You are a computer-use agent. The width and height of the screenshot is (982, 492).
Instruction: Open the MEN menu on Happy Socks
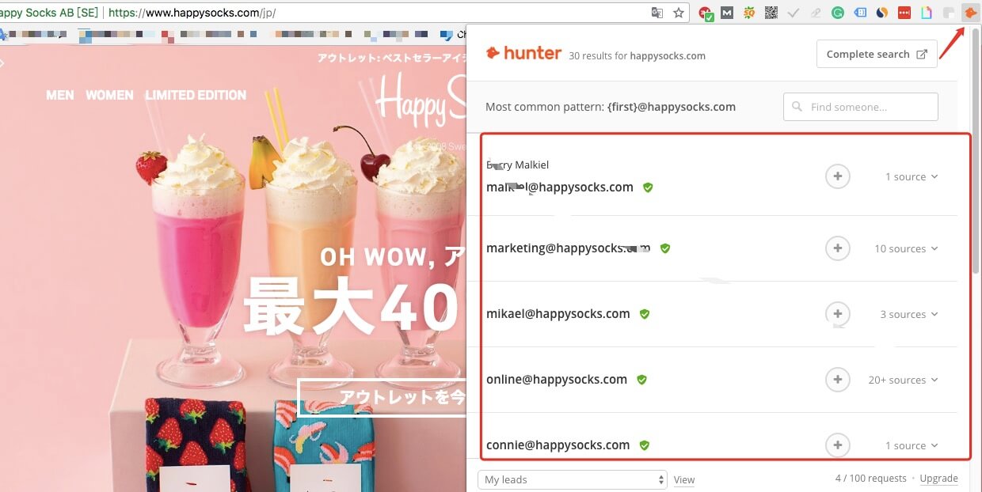60,95
